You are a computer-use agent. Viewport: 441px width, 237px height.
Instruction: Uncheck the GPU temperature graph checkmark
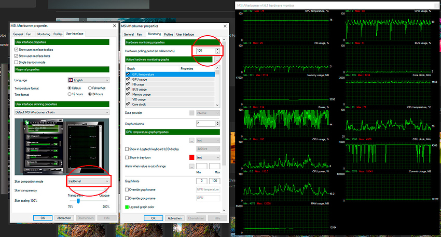tap(128, 74)
